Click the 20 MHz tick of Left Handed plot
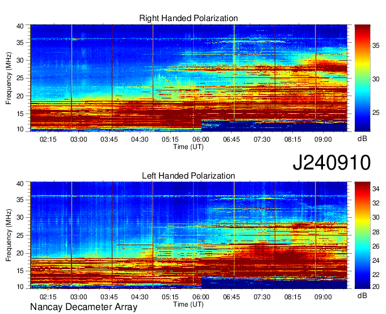The image size is (386, 314). pos(20,253)
